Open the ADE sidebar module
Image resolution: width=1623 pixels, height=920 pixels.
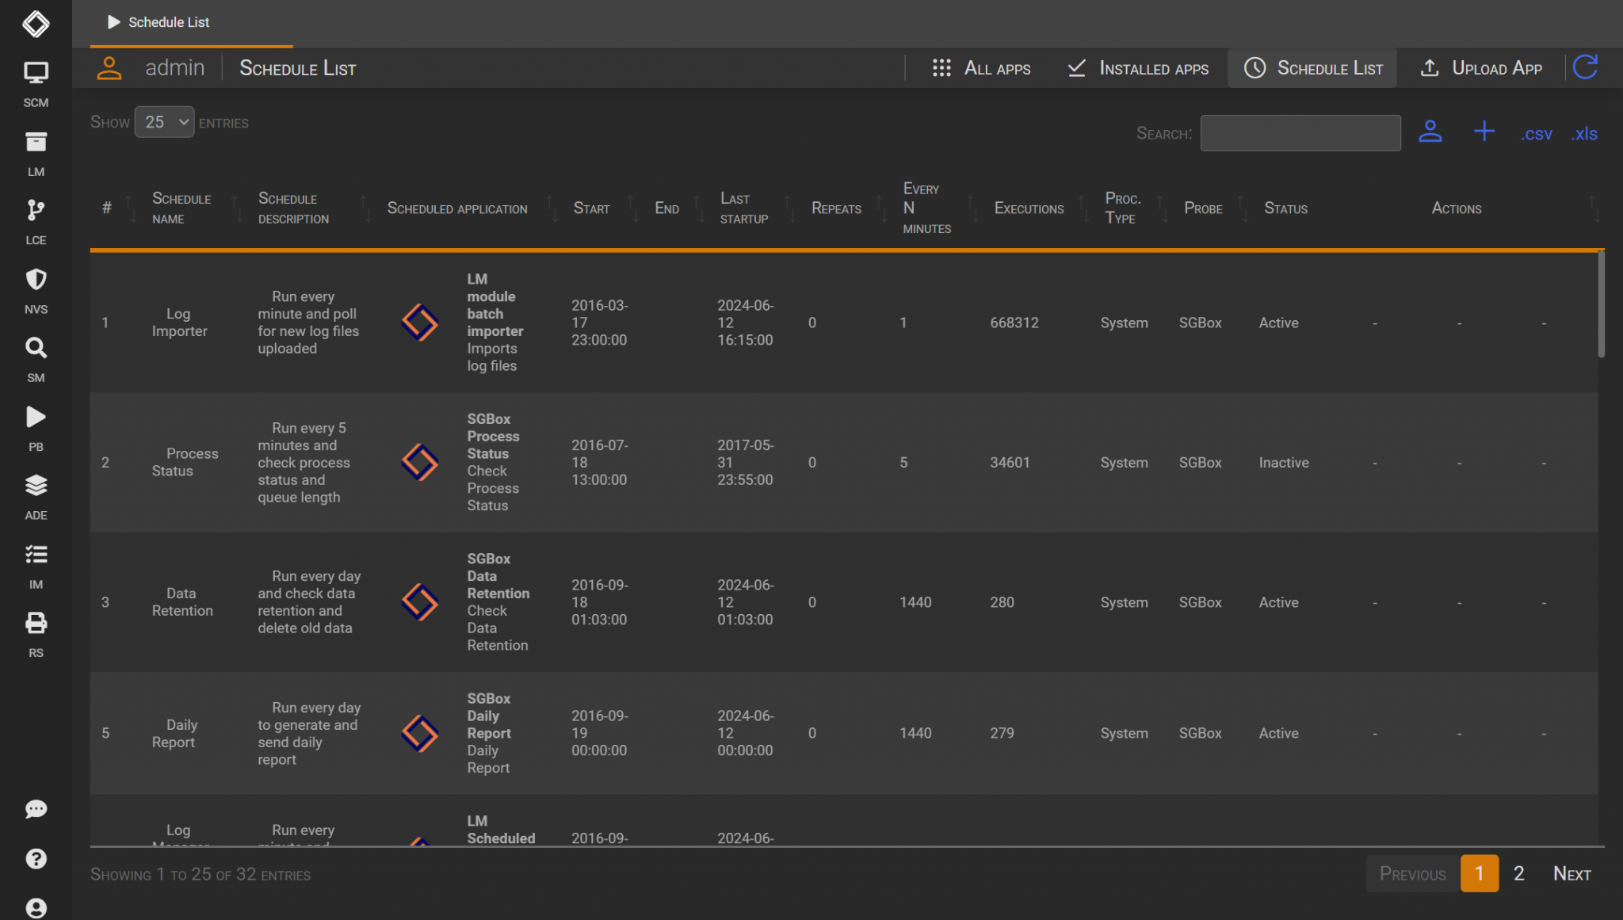36,486
